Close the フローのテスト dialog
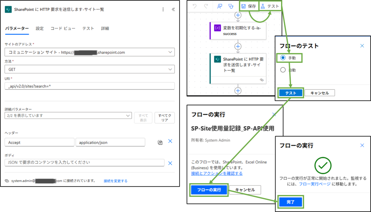This screenshot has height=212, width=371. click(362, 46)
